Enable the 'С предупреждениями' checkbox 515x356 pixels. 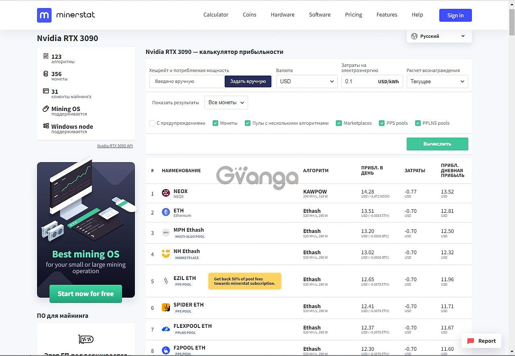[152, 123]
